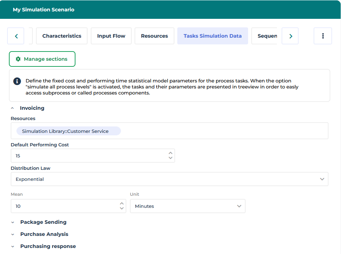
Task: Expand the Package Sending section
Action: tap(13, 222)
